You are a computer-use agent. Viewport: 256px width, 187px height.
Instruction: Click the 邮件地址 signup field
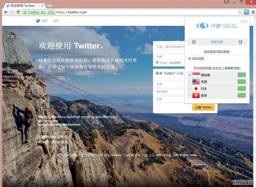pyautogui.click(x=170, y=92)
